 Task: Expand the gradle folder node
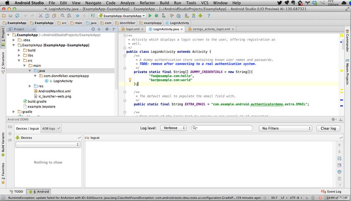(x=14, y=112)
